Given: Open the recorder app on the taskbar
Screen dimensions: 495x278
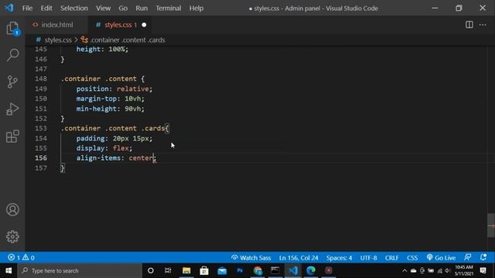Looking at the screenshot, I should pos(329,270).
